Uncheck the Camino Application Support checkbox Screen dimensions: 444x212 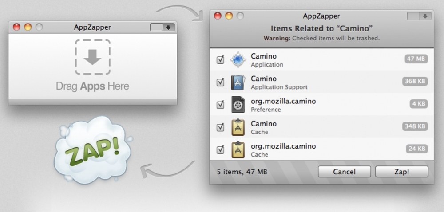[x=220, y=82]
